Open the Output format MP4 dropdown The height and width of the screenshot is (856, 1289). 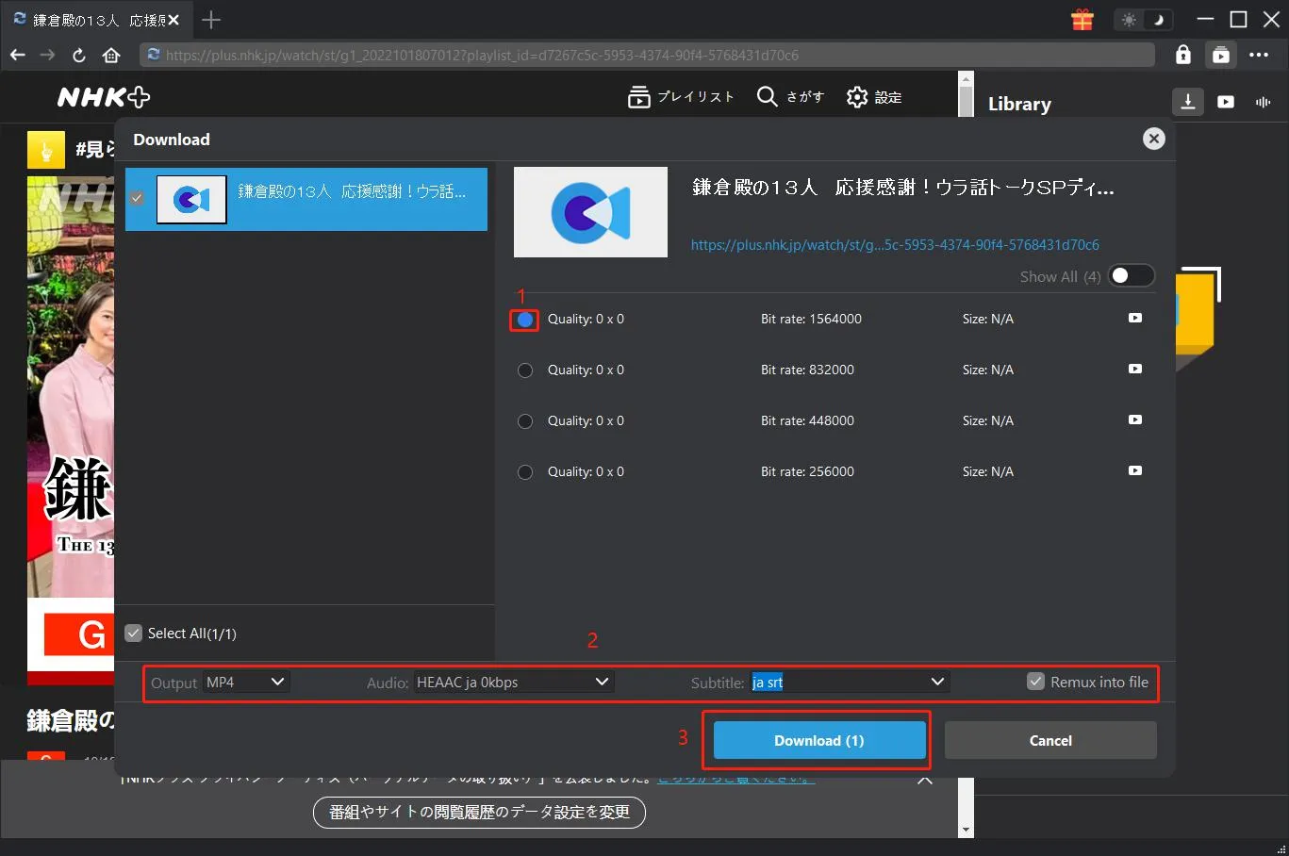click(x=246, y=682)
